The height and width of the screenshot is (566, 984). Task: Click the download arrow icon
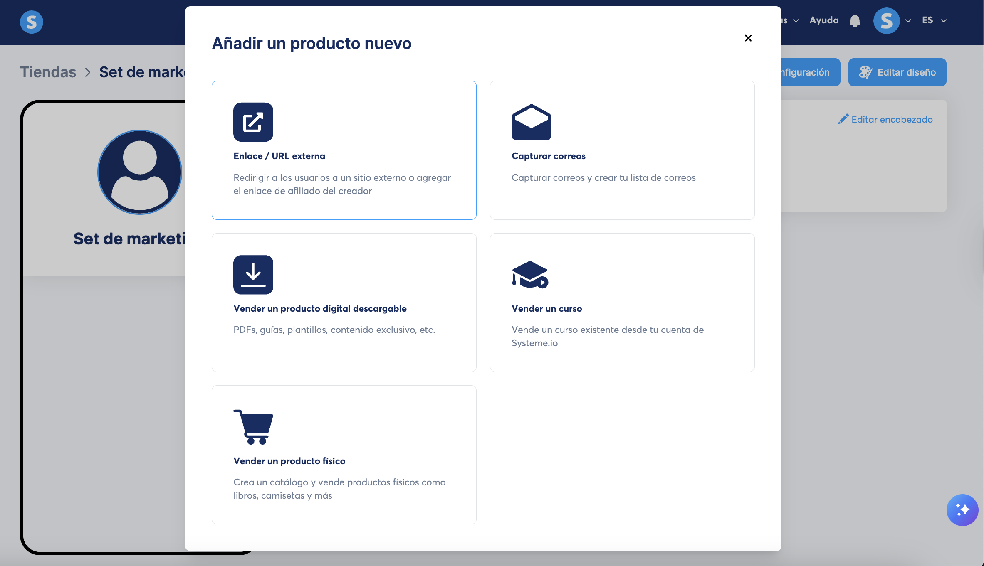tap(253, 275)
